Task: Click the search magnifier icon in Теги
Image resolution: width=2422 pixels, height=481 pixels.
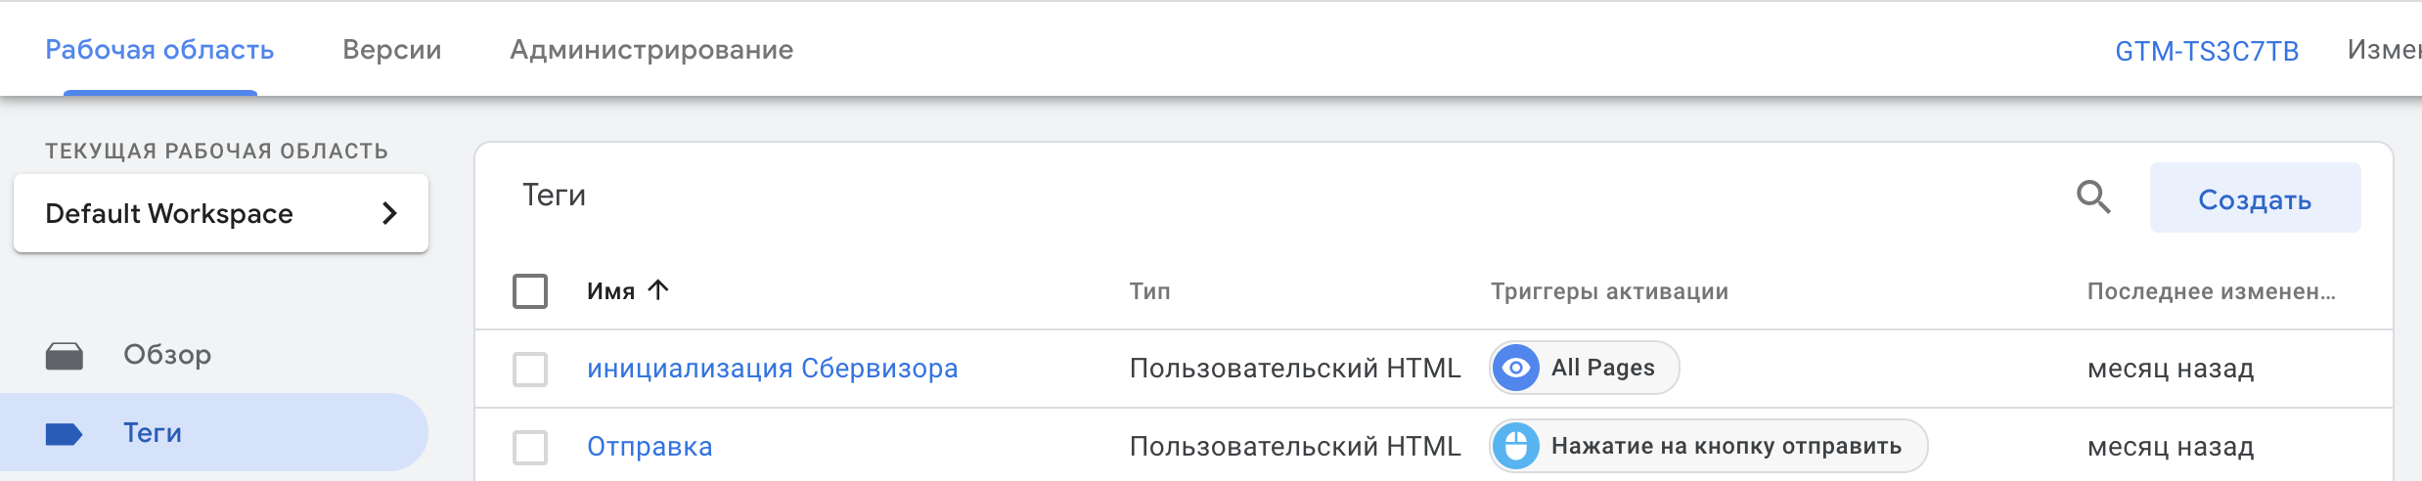Action: tap(2093, 197)
